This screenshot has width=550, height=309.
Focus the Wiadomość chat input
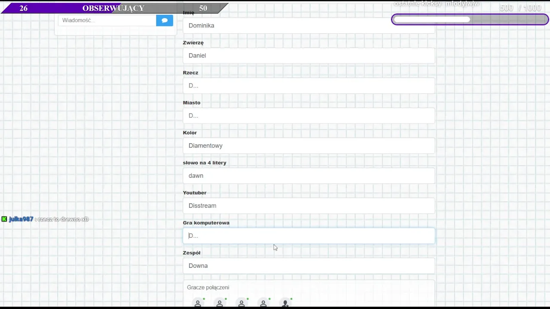(107, 20)
